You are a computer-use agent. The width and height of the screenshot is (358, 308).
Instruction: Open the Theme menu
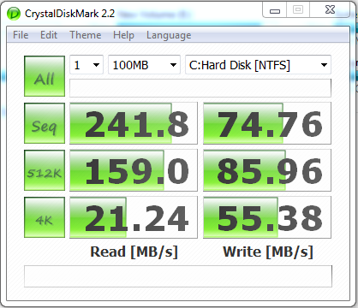point(86,35)
